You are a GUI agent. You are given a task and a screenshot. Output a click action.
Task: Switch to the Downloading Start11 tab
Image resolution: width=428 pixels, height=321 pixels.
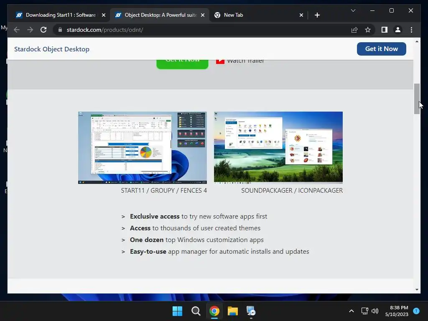[x=59, y=15]
